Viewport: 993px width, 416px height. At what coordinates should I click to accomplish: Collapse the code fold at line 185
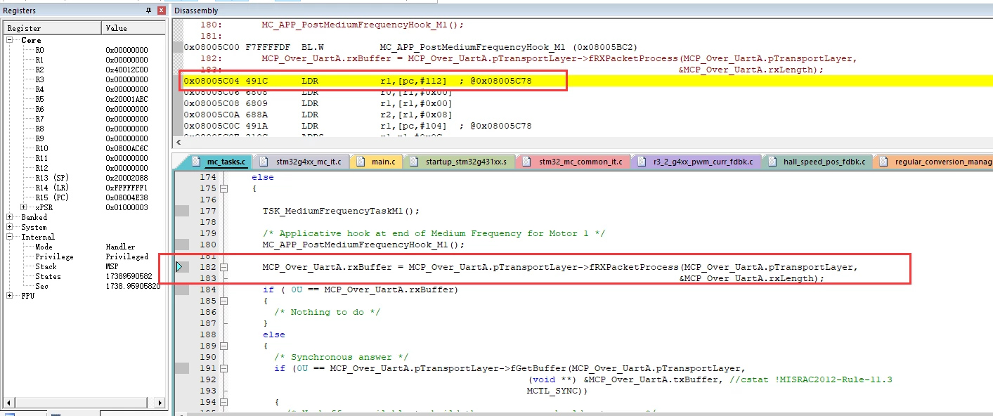click(x=224, y=301)
